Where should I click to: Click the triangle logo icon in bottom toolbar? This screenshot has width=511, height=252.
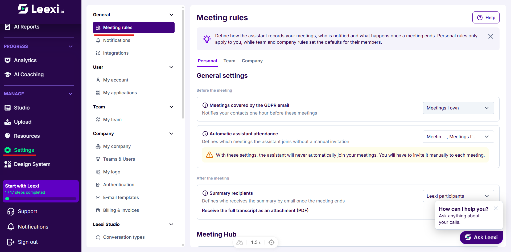[x=240, y=242]
